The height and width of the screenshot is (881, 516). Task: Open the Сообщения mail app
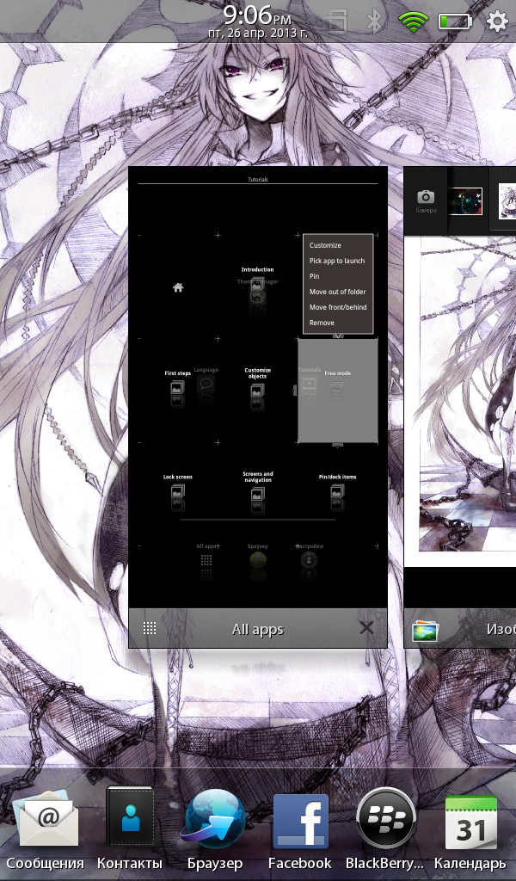coord(45,829)
